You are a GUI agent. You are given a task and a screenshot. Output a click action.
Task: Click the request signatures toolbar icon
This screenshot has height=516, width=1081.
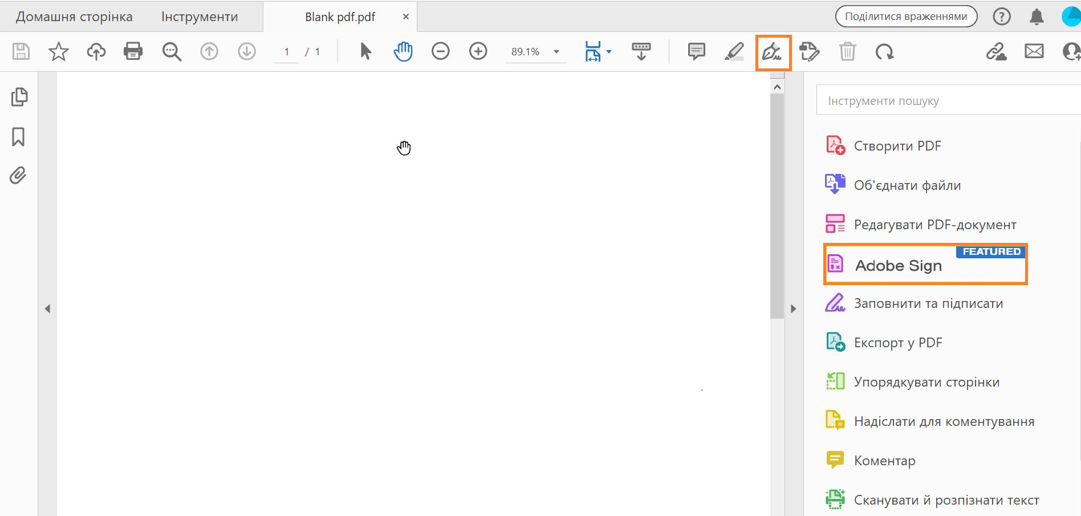click(810, 52)
